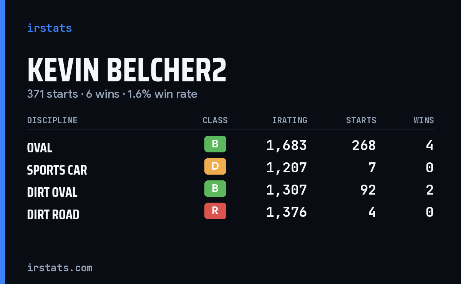Select the OVAL discipline row label
The image size is (461, 284).
point(40,148)
